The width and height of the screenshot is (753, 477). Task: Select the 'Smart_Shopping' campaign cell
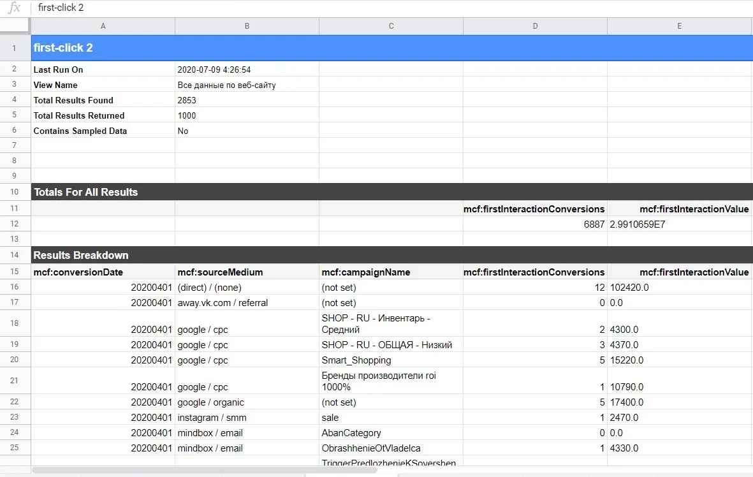click(391, 360)
